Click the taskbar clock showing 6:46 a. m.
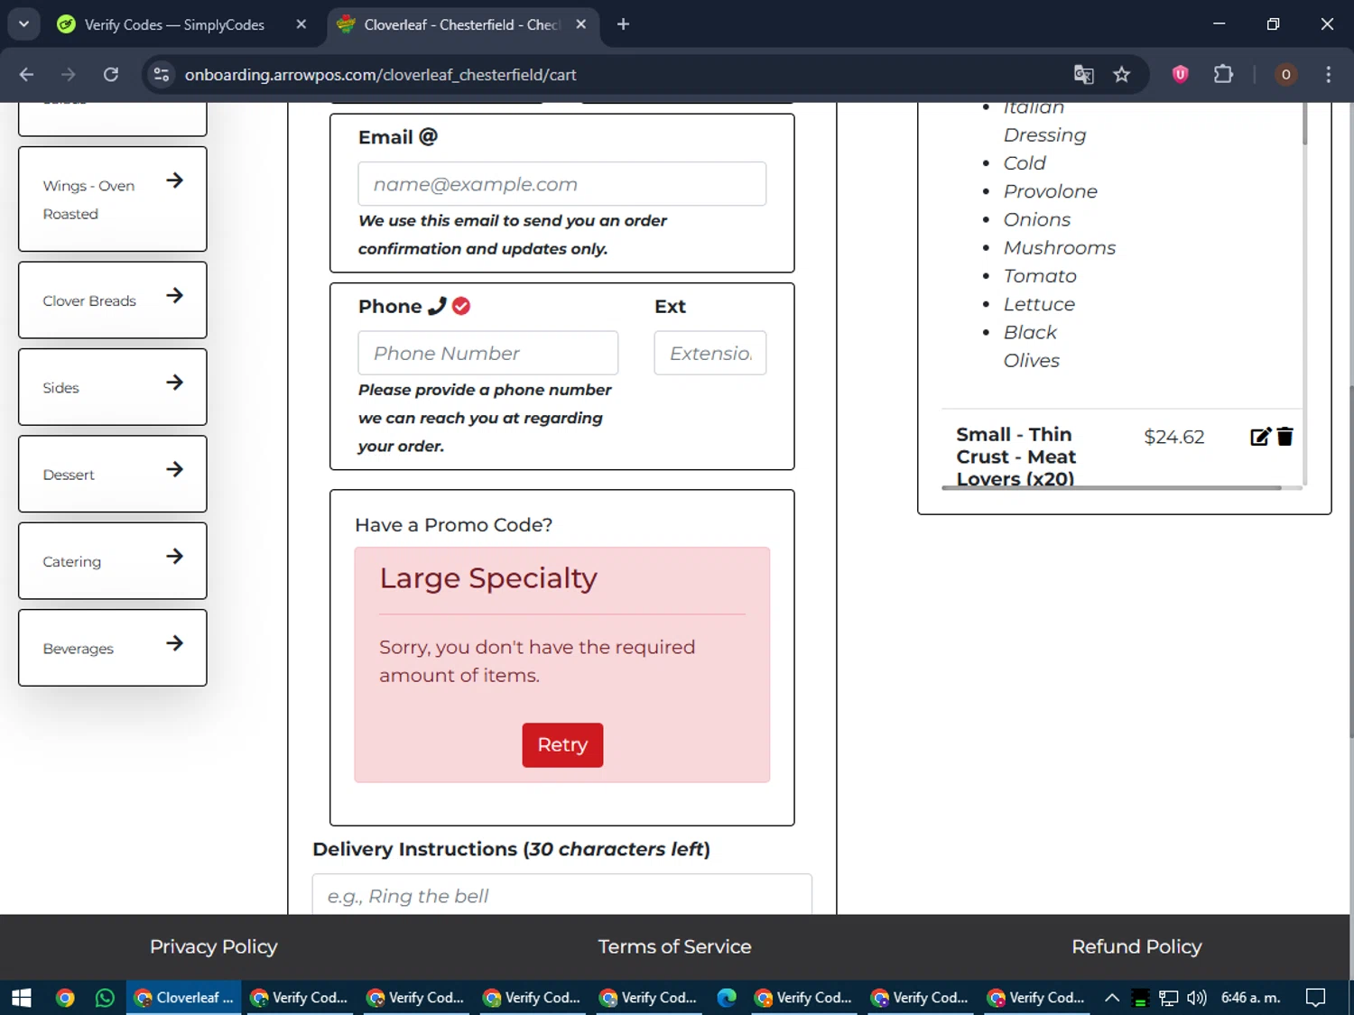Viewport: 1354px width, 1015px height. tap(1251, 998)
